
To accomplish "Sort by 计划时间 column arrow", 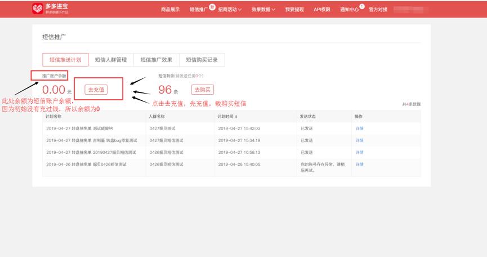I will click(236, 117).
